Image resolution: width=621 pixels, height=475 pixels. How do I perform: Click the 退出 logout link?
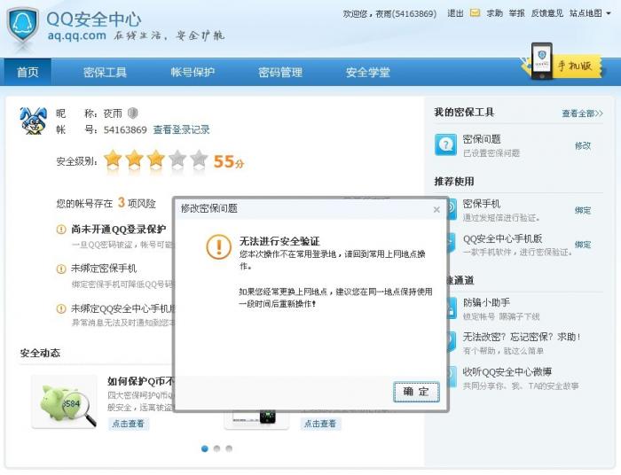pyautogui.click(x=455, y=13)
